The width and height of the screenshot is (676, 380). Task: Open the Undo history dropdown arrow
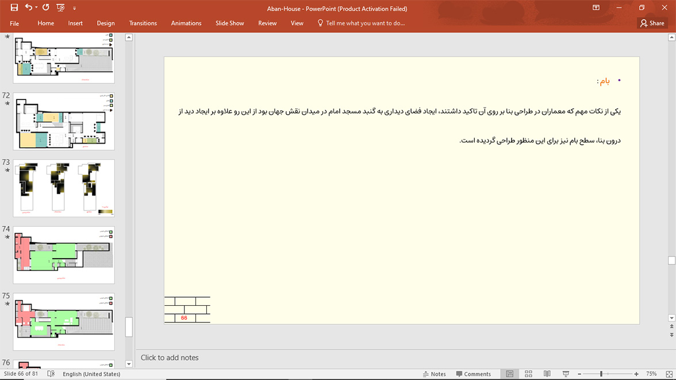tap(36, 7)
